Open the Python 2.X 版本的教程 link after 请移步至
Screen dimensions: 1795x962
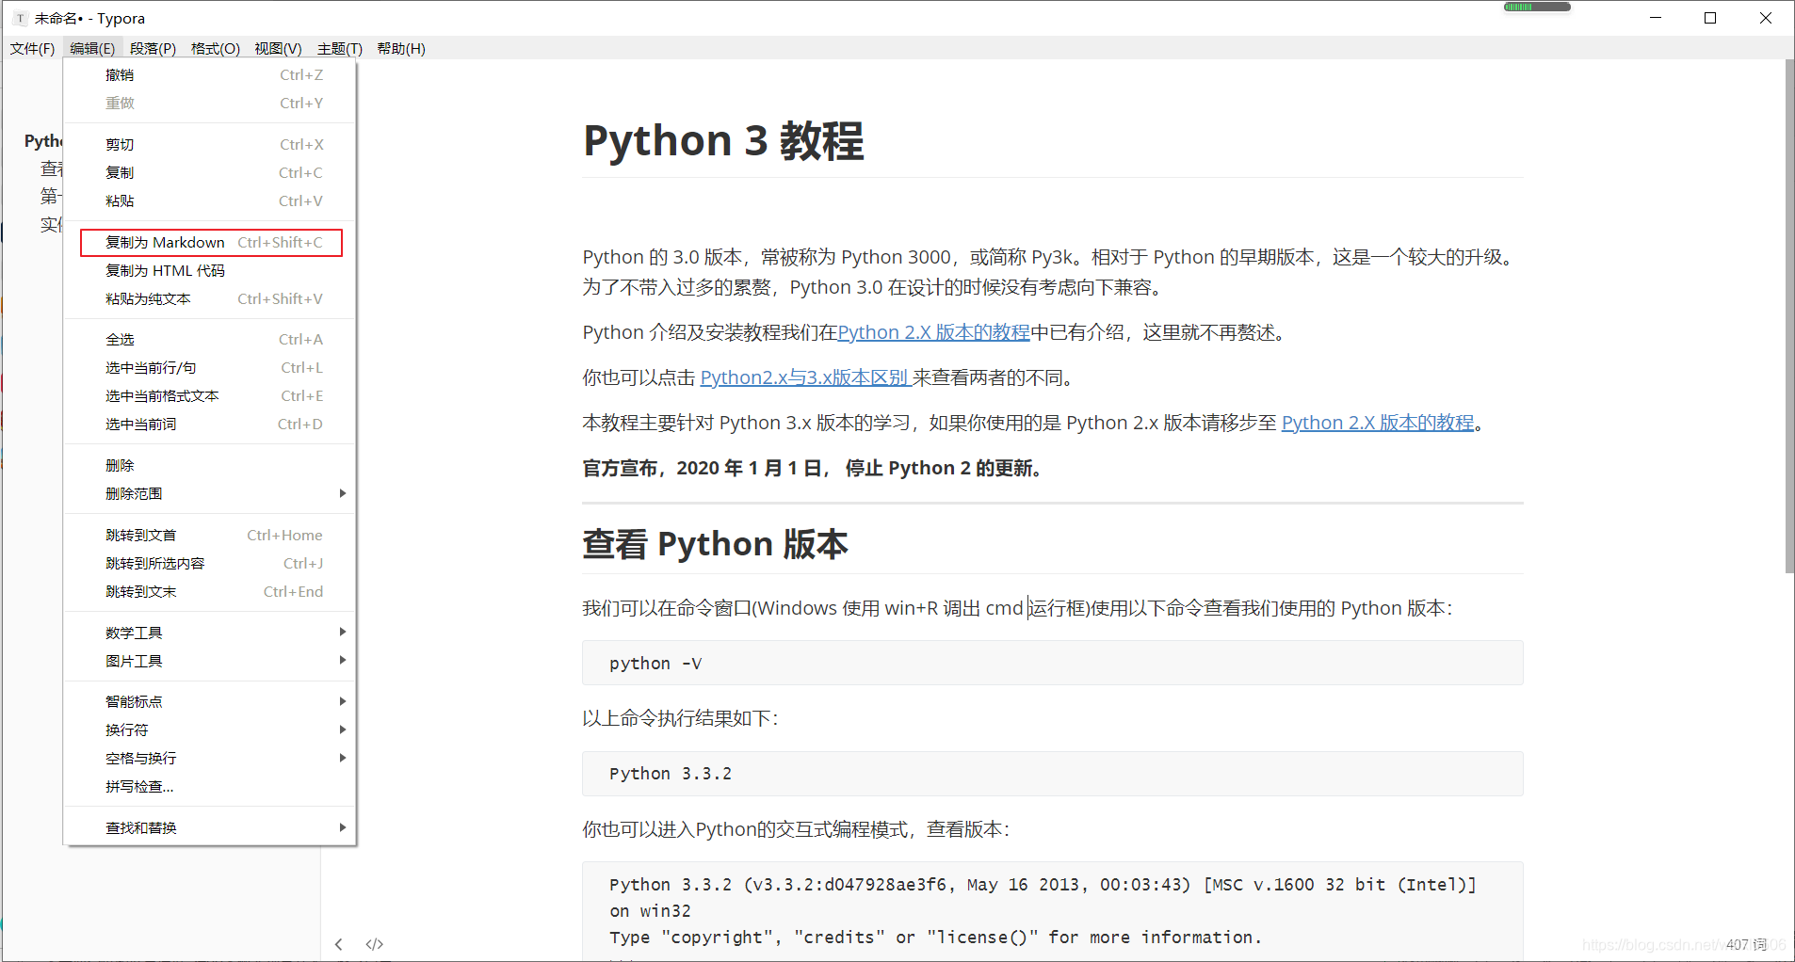click(1378, 423)
